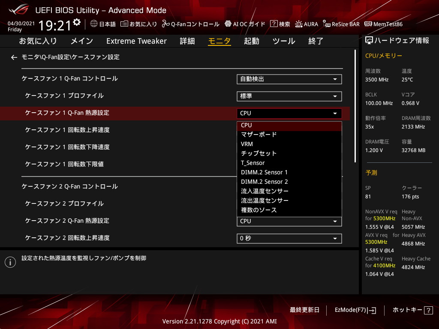This screenshot has width=439, height=329.
Task: Click the 3500 MHz frequency value
Action: pyautogui.click(x=377, y=80)
